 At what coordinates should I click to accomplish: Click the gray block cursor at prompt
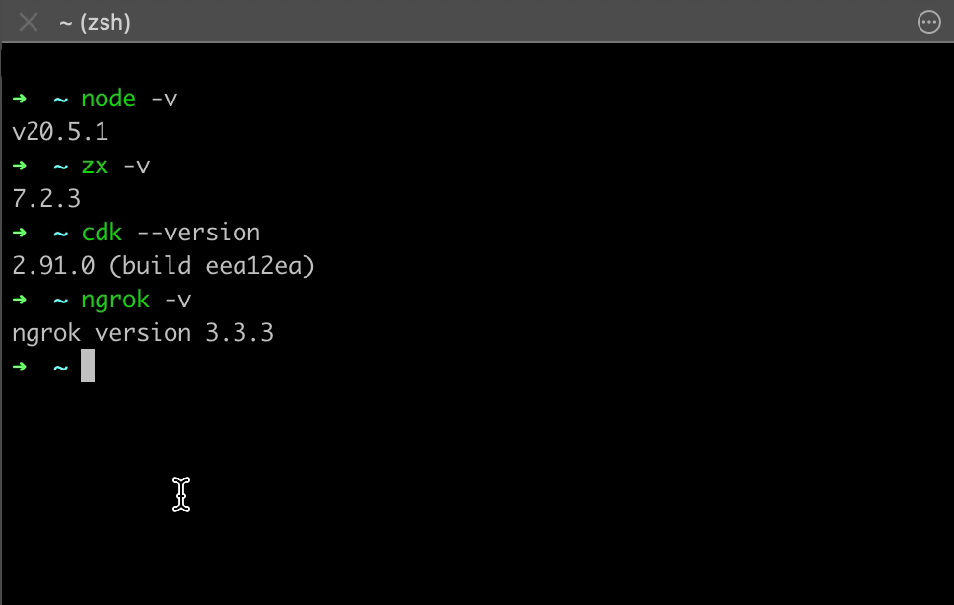click(88, 366)
